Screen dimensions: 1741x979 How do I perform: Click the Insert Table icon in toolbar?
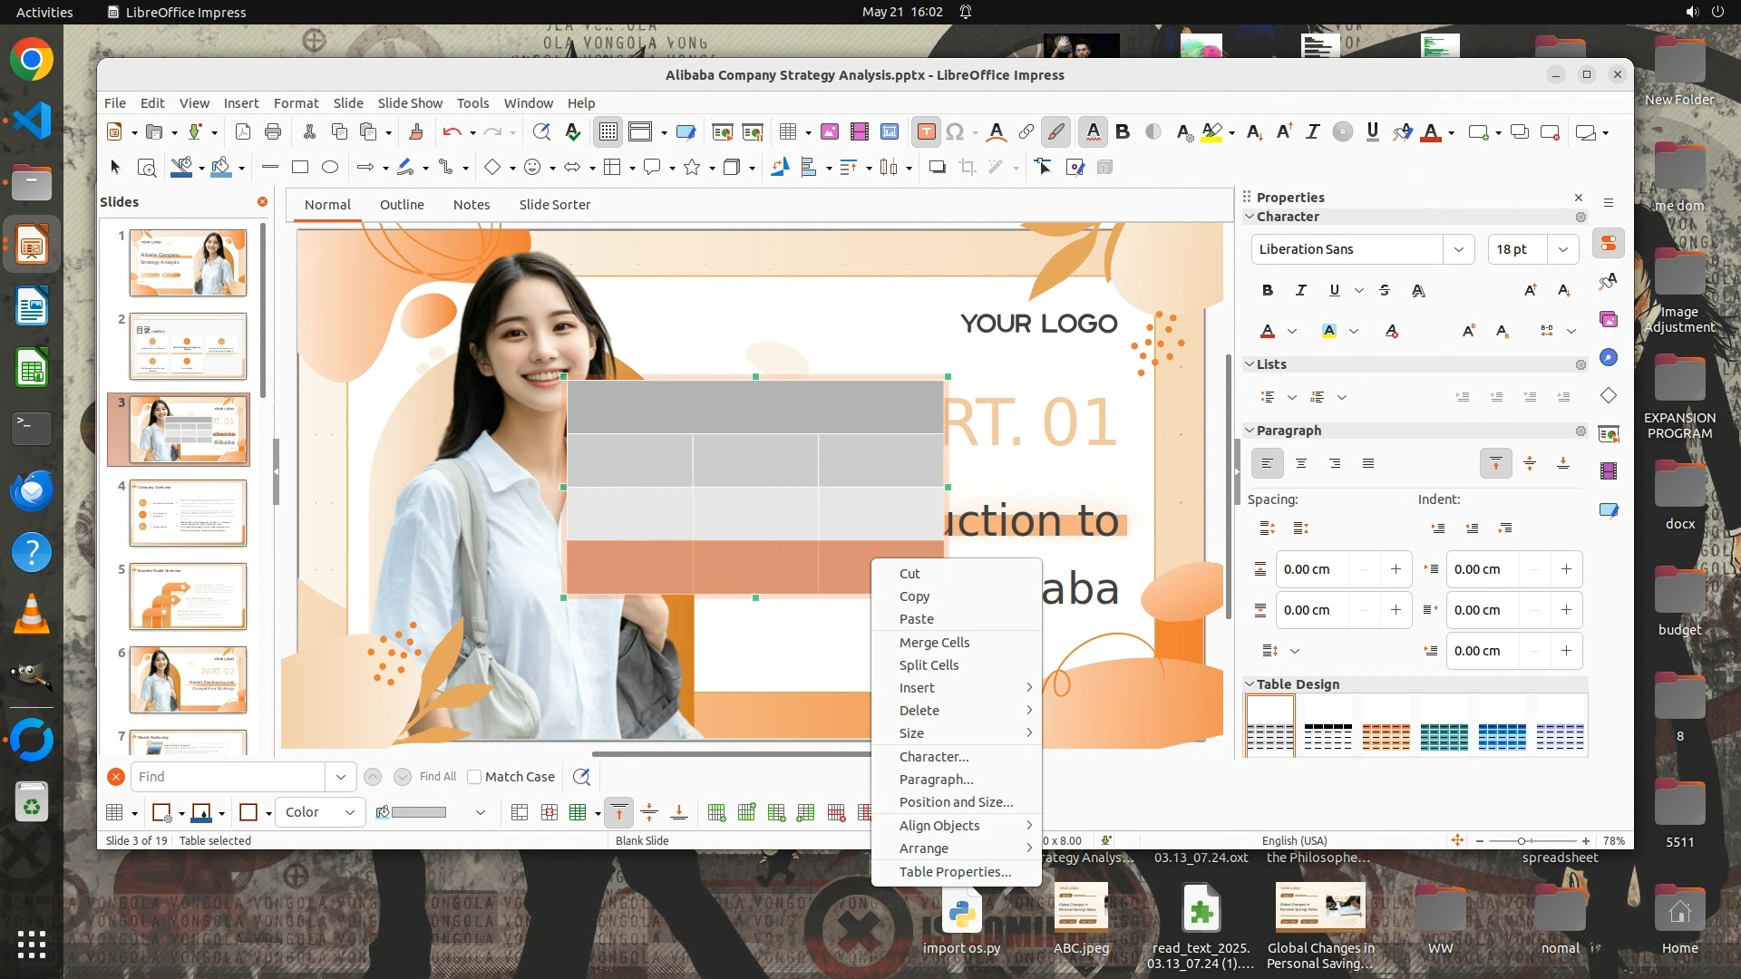coord(787,132)
